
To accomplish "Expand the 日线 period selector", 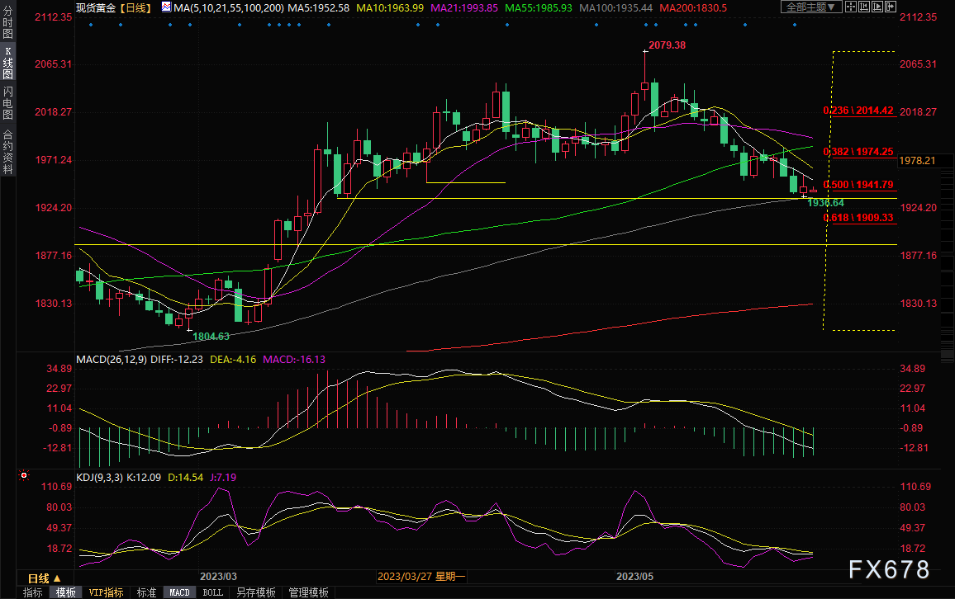I will pyautogui.click(x=45, y=578).
